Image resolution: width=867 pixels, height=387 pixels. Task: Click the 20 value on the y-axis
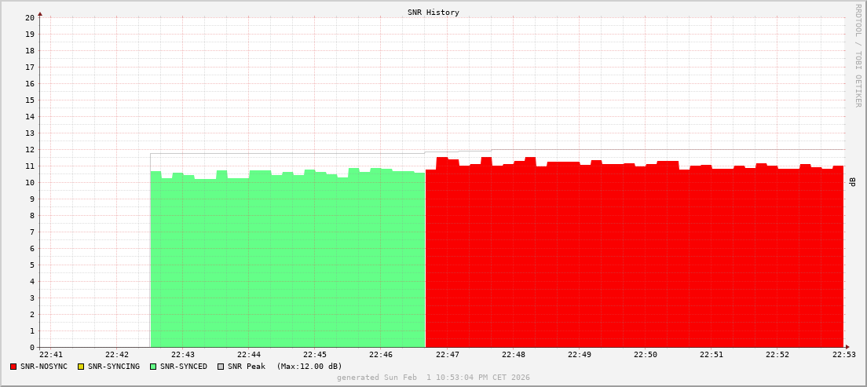tap(30, 17)
